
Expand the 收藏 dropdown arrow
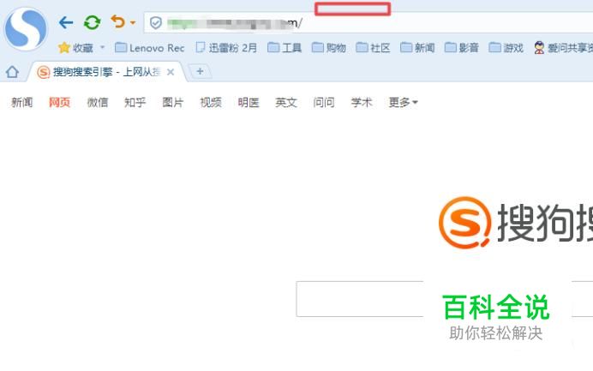(x=102, y=47)
